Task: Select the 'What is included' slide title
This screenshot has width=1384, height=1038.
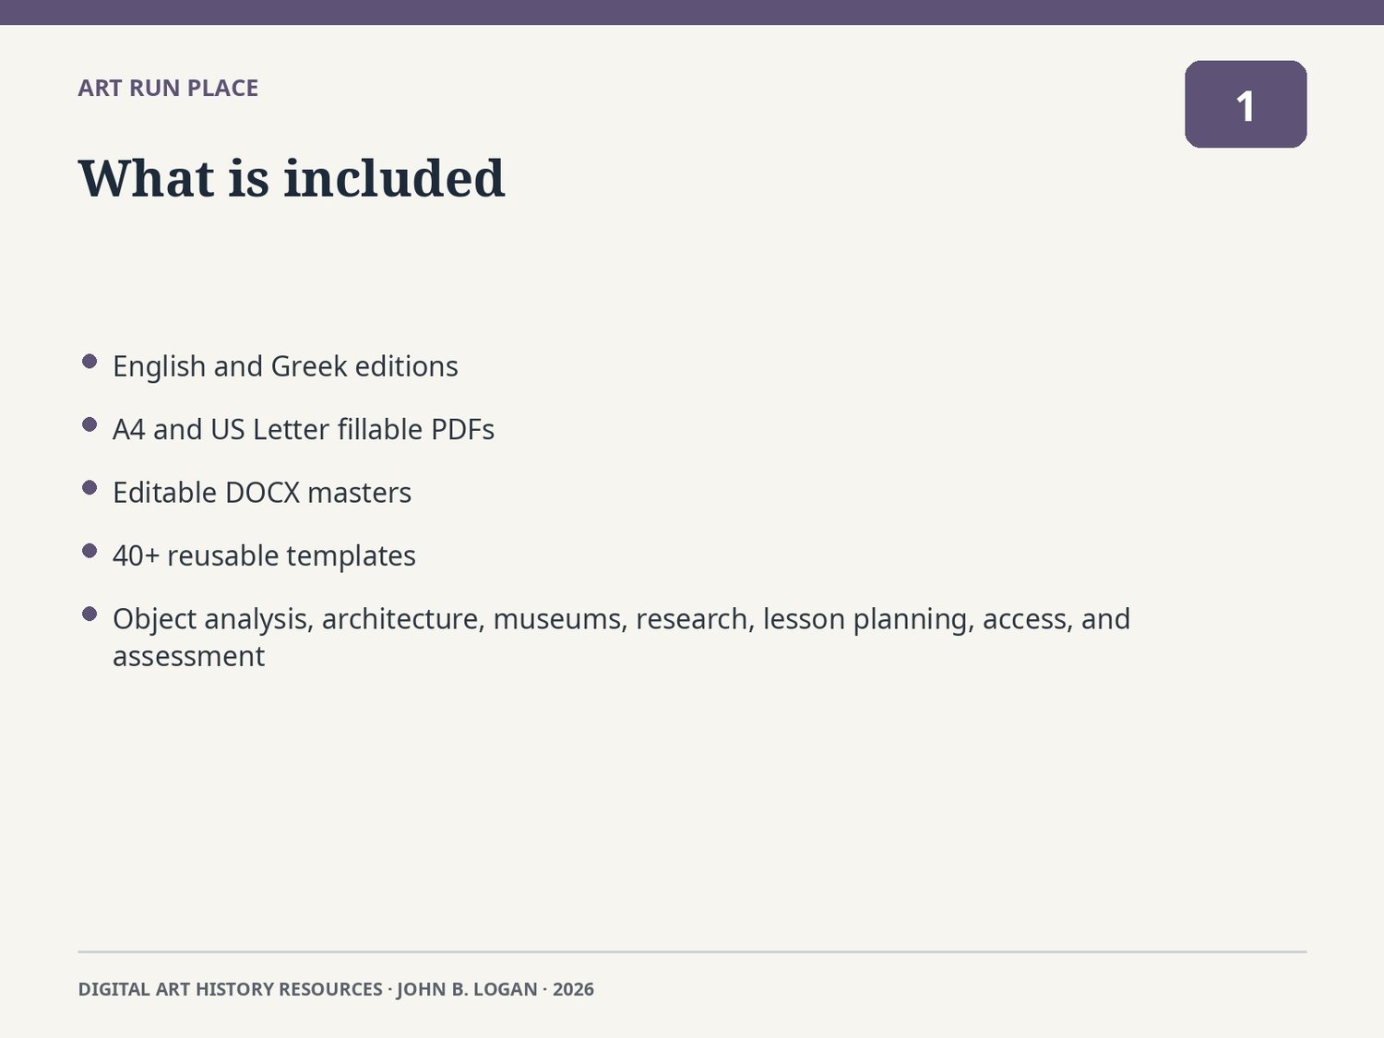Action: [x=292, y=178]
